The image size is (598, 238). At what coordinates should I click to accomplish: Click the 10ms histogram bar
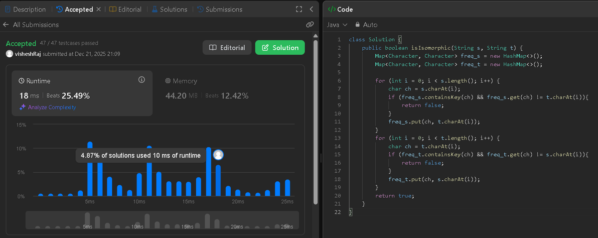[139, 185]
